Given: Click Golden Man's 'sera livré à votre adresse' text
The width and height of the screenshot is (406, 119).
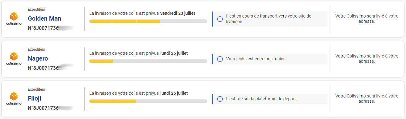Looking at the screenshot, I should [x=367, y=19].
